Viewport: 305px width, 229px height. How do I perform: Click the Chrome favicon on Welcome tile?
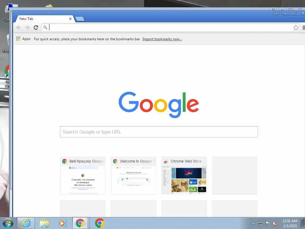click(x=115, y=161)
